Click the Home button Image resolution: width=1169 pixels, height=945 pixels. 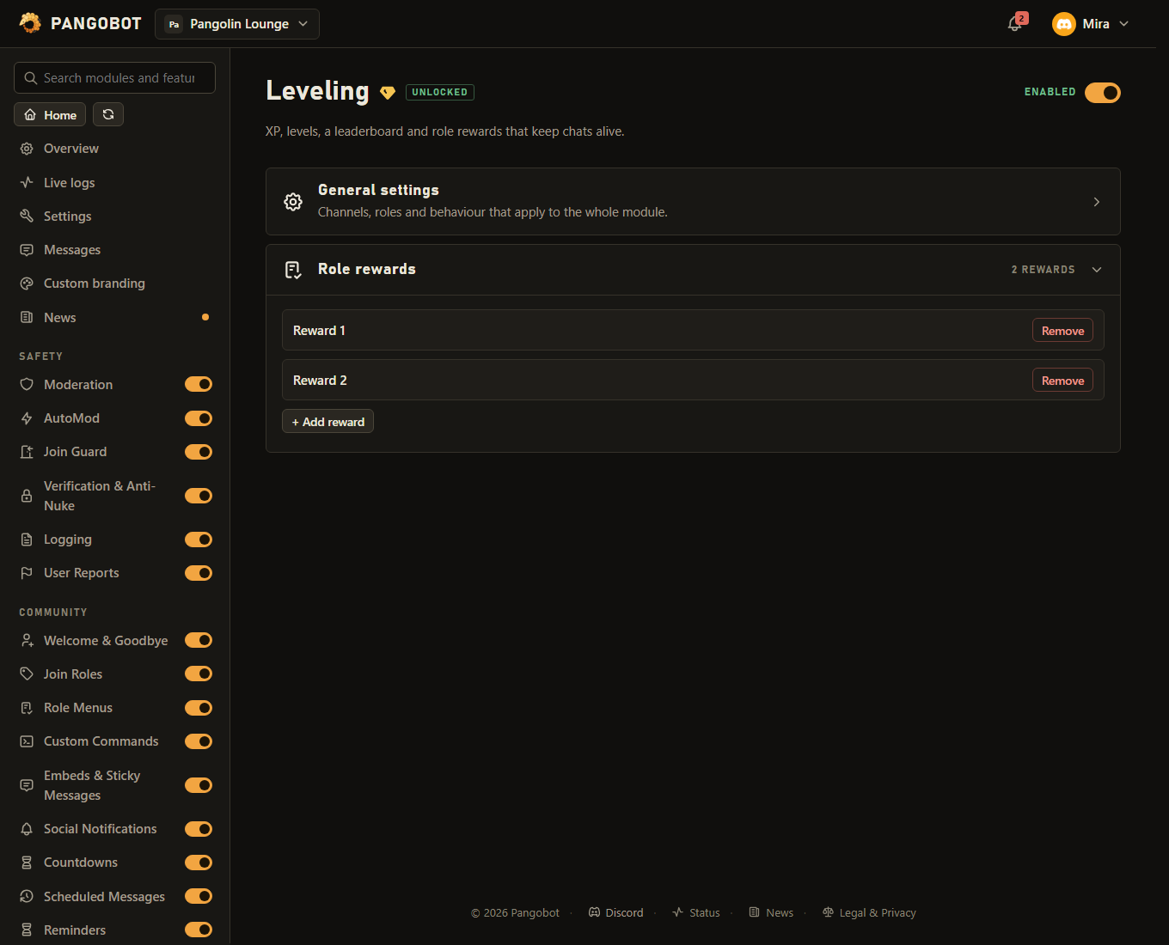(x=50, y=114)
